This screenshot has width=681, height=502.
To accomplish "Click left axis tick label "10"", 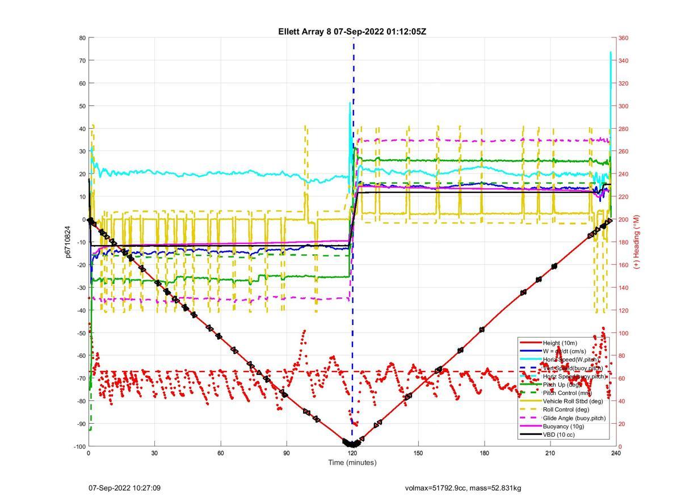I will [x=82, y=197].
